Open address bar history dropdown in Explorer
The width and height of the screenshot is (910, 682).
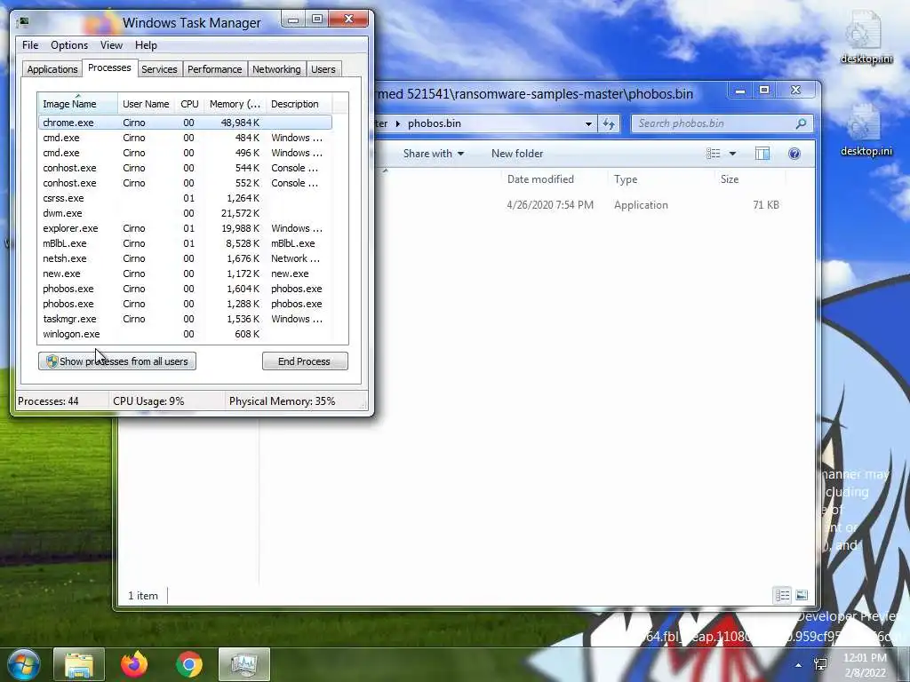pyautogui.click(x=588, y=123)
